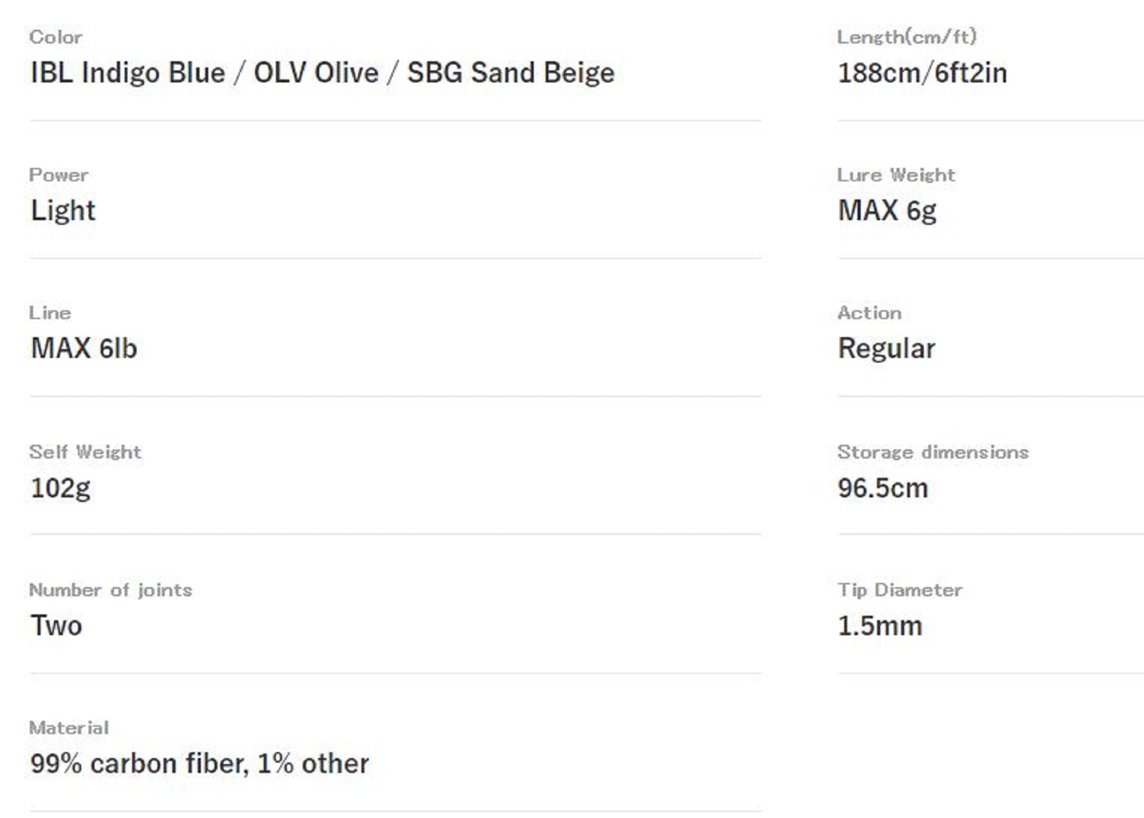Click the Self Weight label

click(x=85, y=452)
